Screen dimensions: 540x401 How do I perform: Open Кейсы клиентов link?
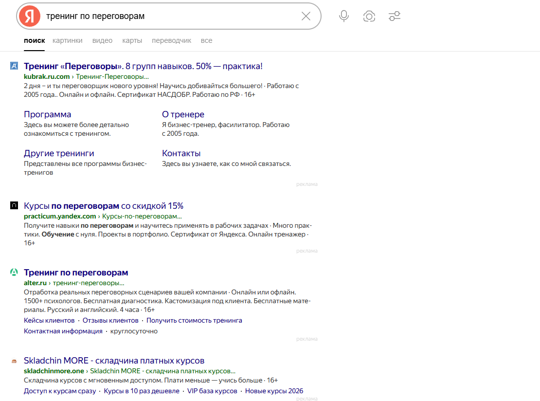tap(49, 320)
